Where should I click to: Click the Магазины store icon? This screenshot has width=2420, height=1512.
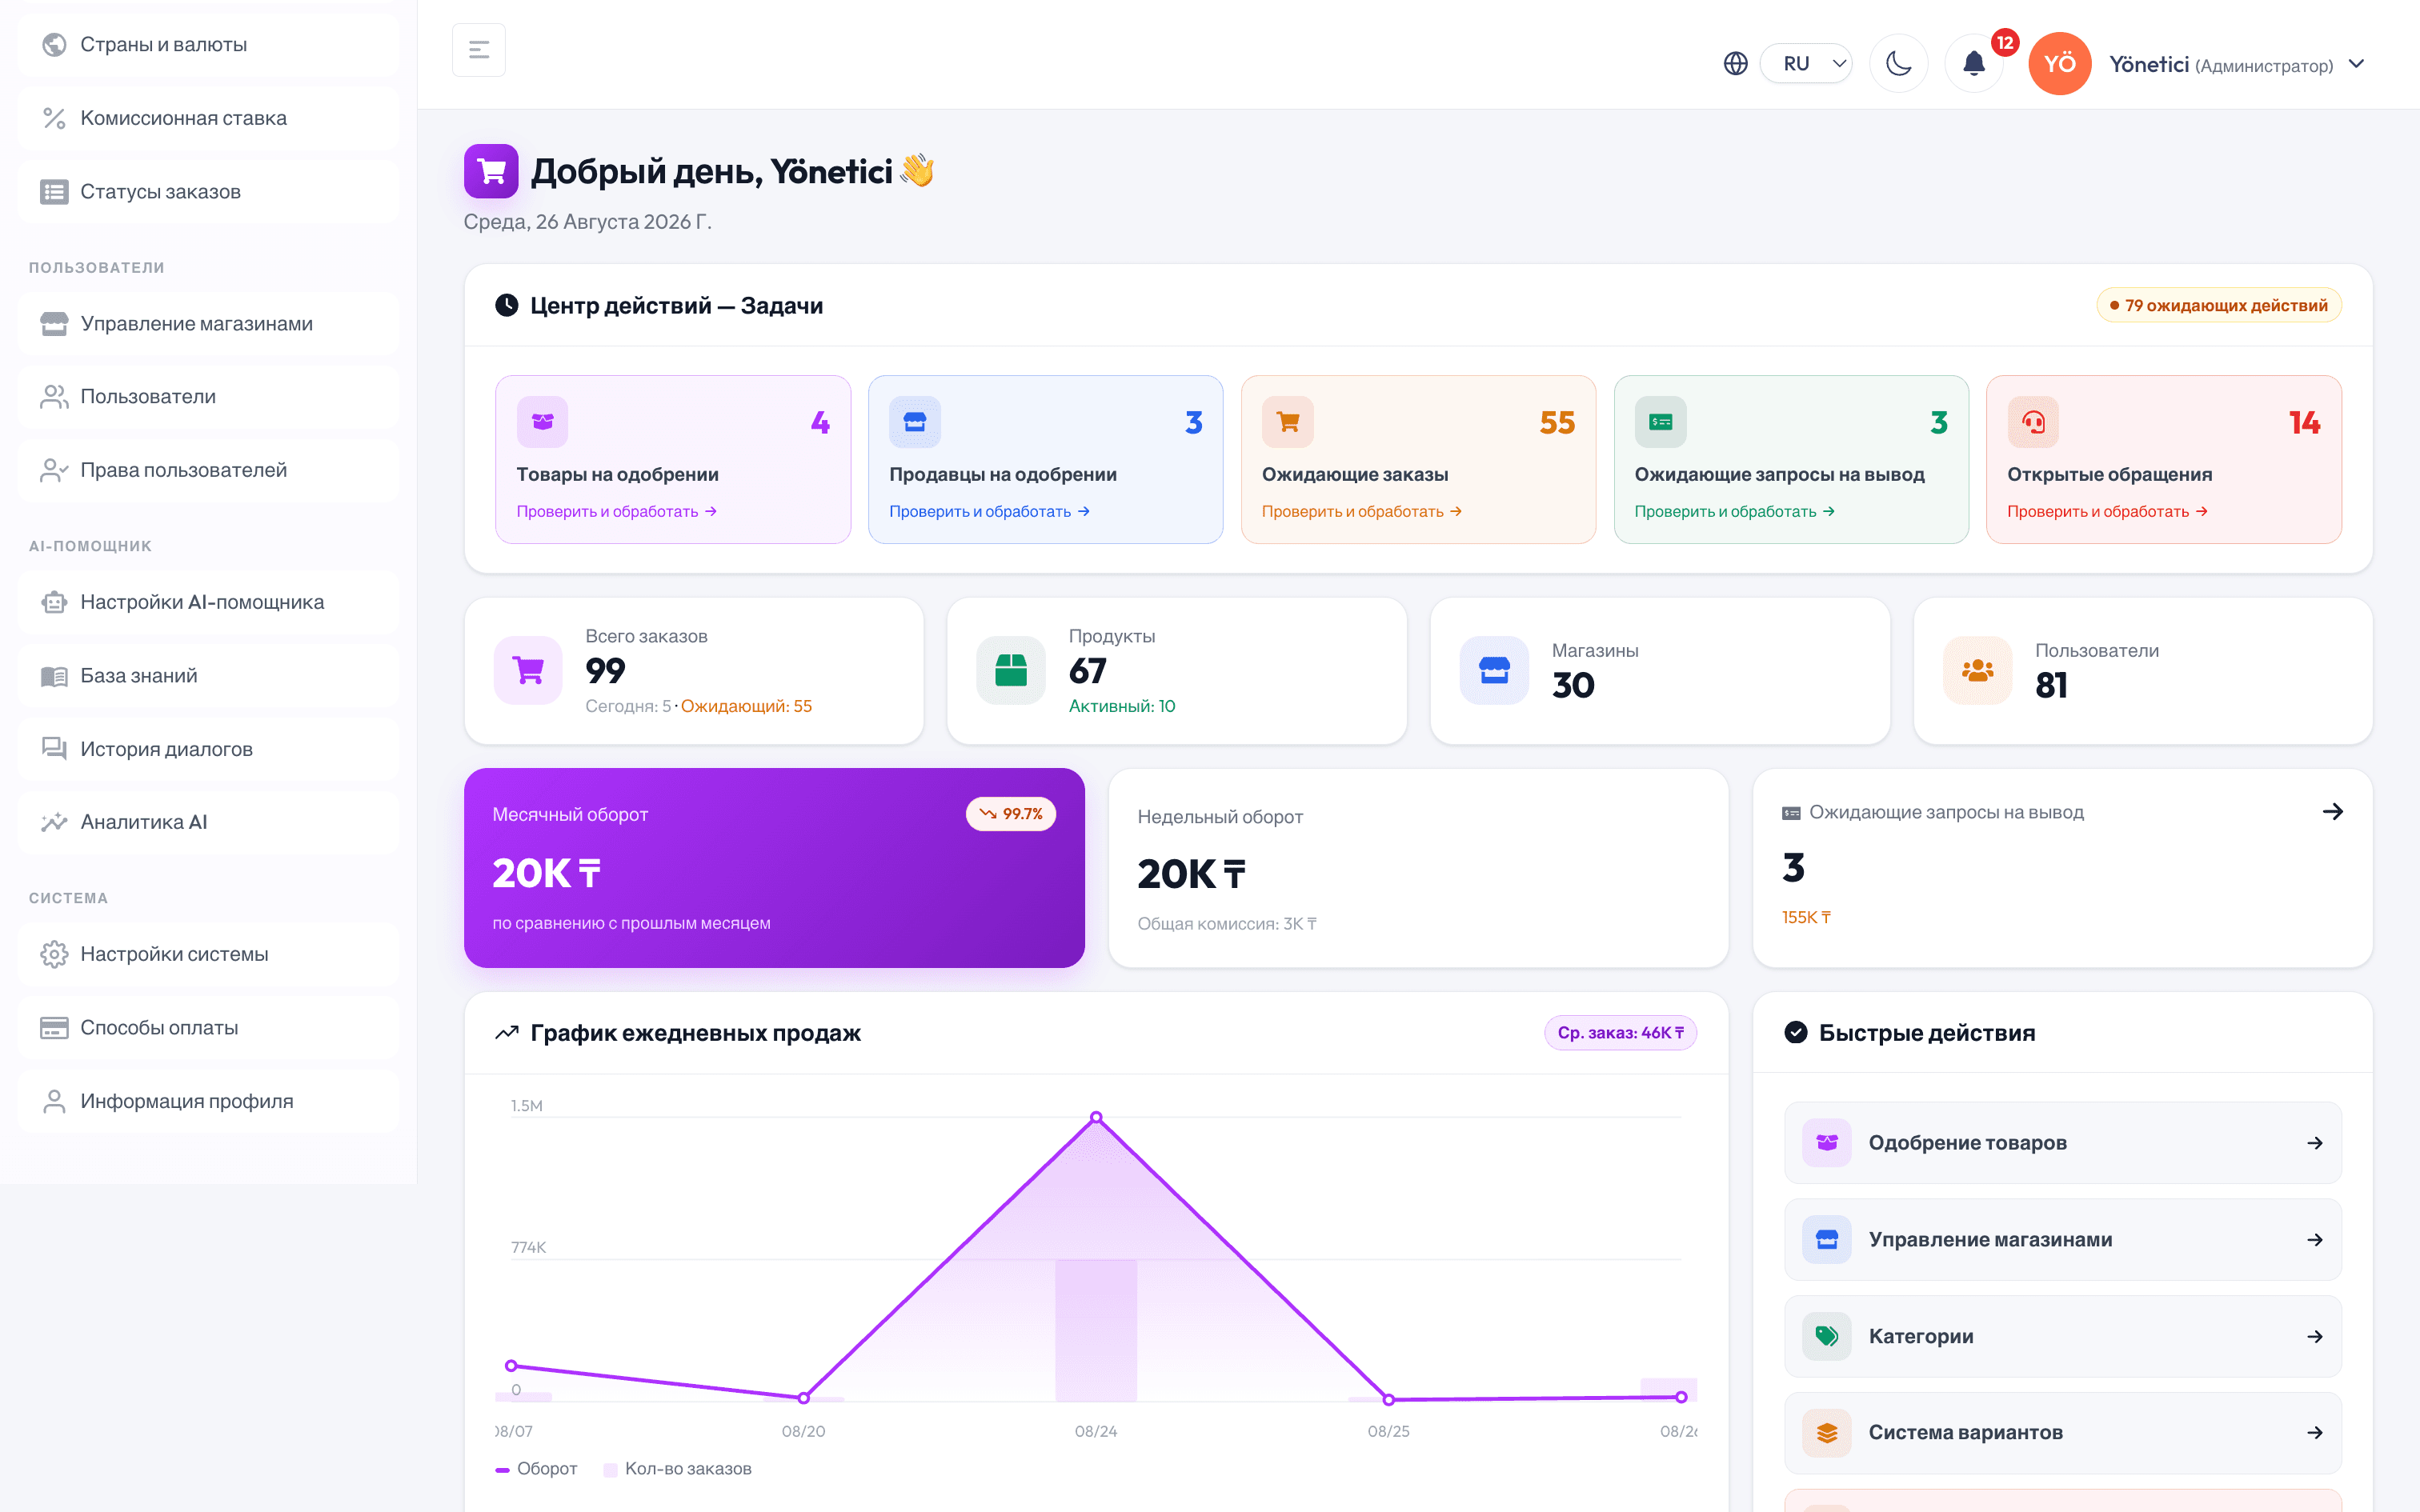(1494, 670)
